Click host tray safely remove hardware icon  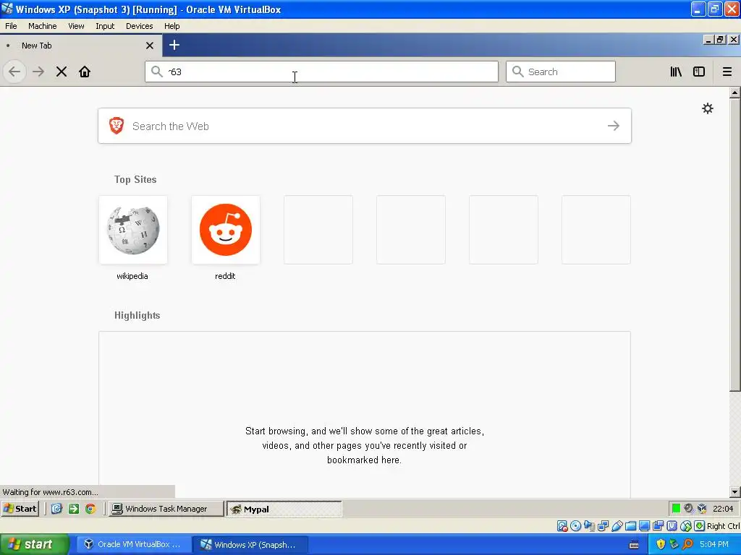pos(674,544)
